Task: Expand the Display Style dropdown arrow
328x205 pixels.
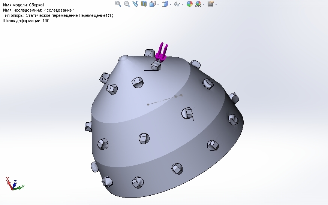Action: pos(171,4)
